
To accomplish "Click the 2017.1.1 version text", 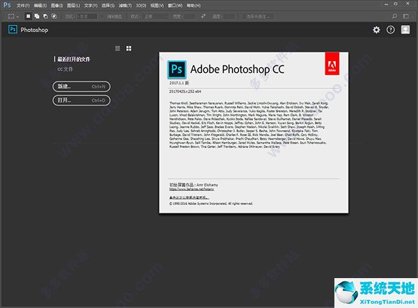I will click(x=179, y=83).
